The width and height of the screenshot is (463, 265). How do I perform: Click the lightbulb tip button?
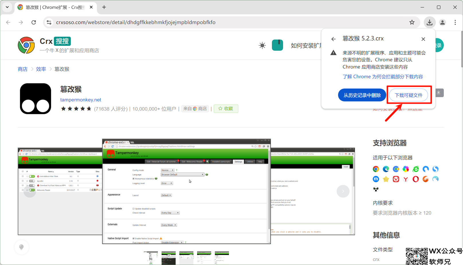pos(21,247)
